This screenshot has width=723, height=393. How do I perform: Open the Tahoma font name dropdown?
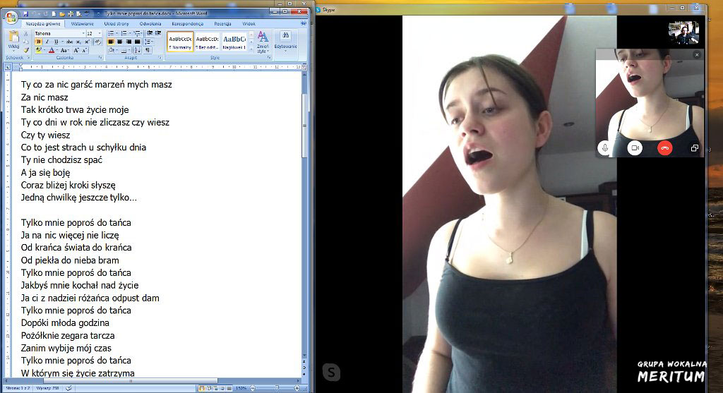coord(83,34)
